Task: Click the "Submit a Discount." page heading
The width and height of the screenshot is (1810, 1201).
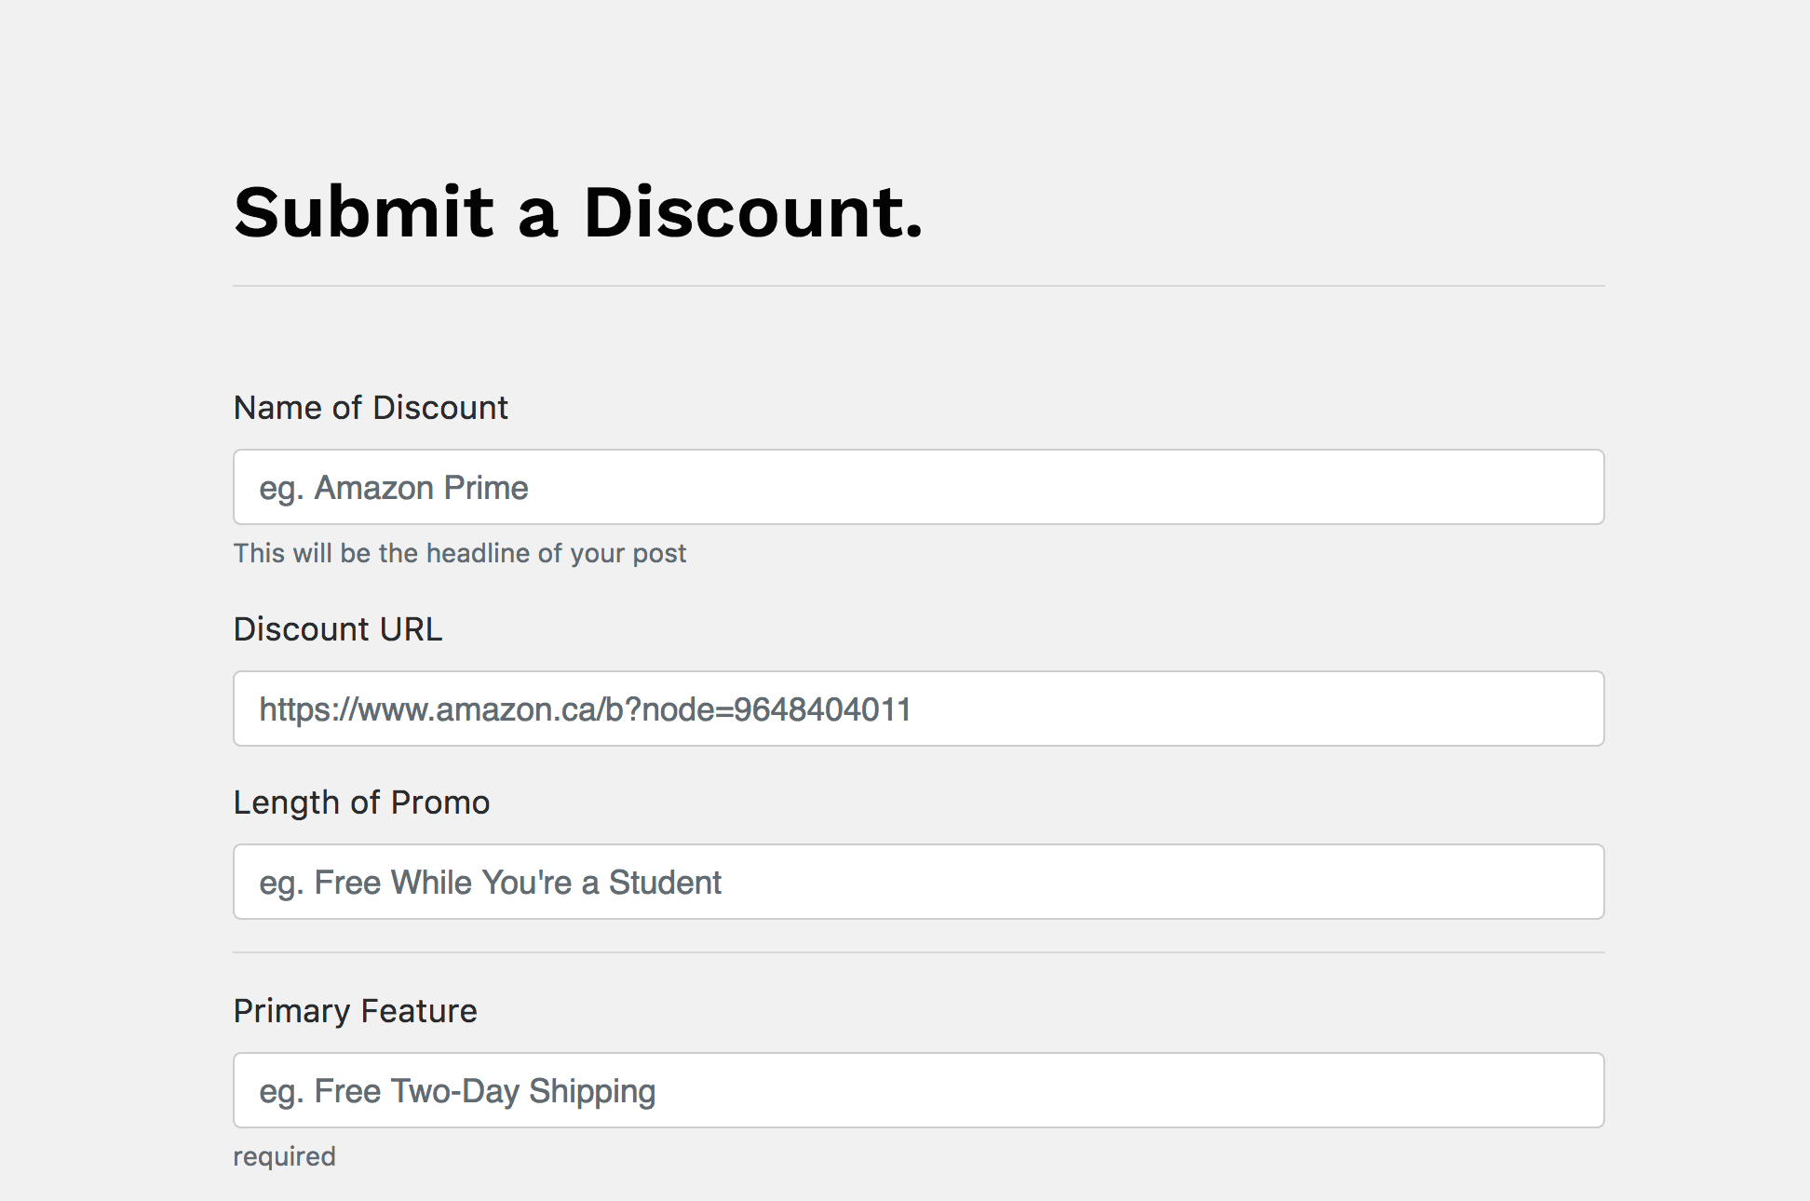Action: pyautogui.click(x=578, y=212)
